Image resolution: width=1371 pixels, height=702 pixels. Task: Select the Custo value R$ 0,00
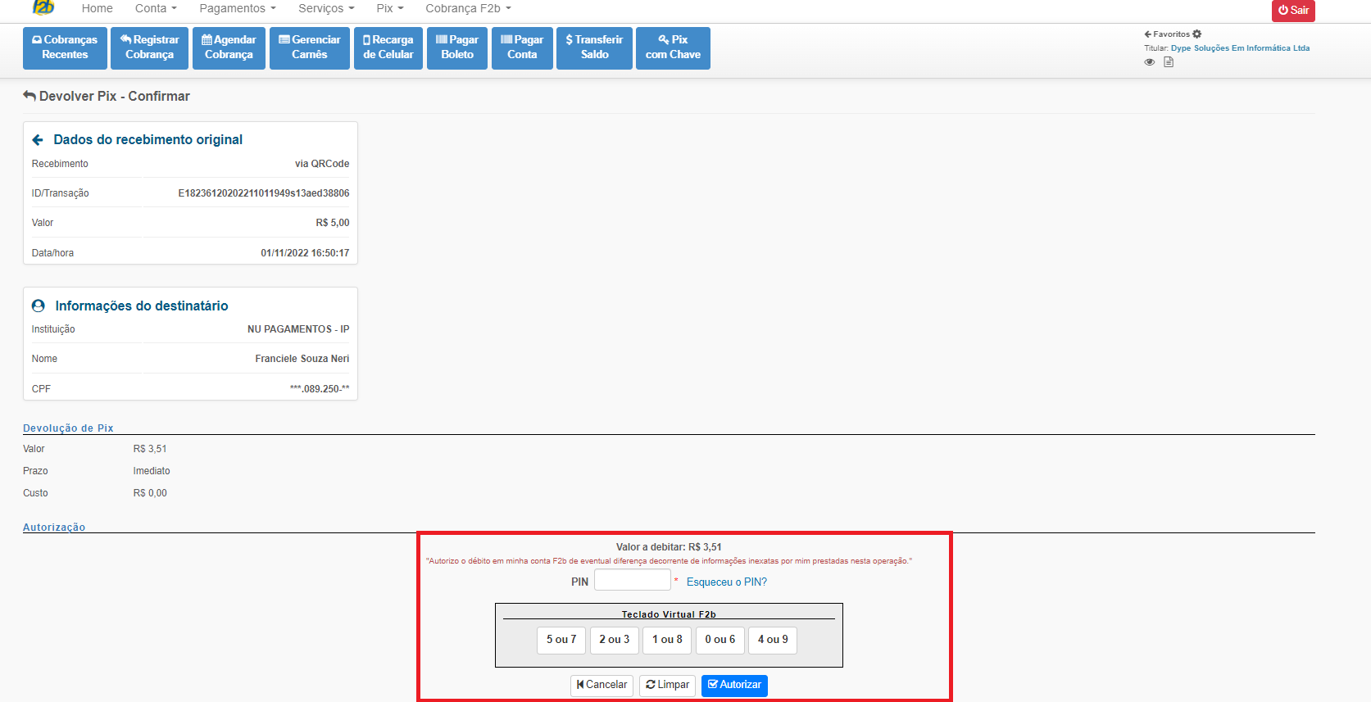(x=150, y=493)
